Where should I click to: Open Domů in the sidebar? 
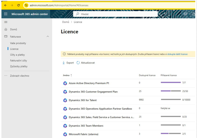coord(14,29)
